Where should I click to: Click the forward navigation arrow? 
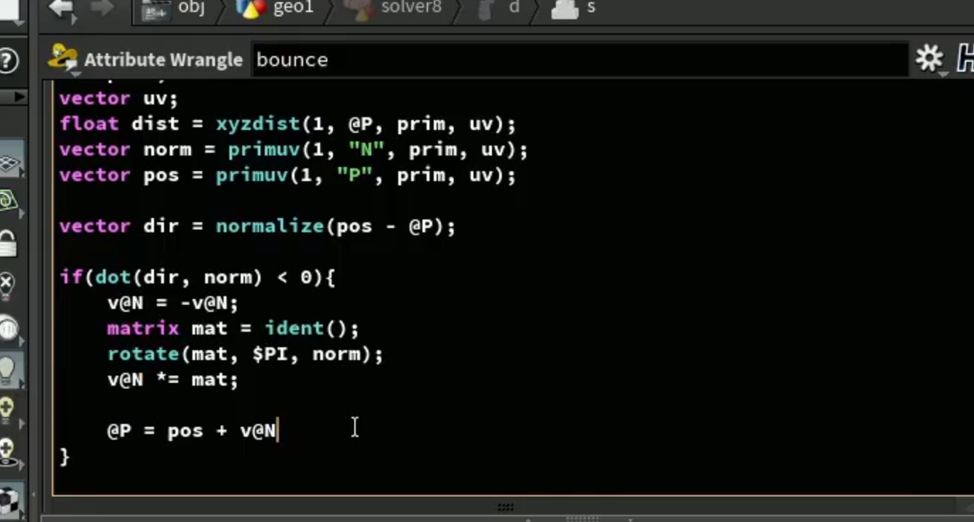(103, 9)
